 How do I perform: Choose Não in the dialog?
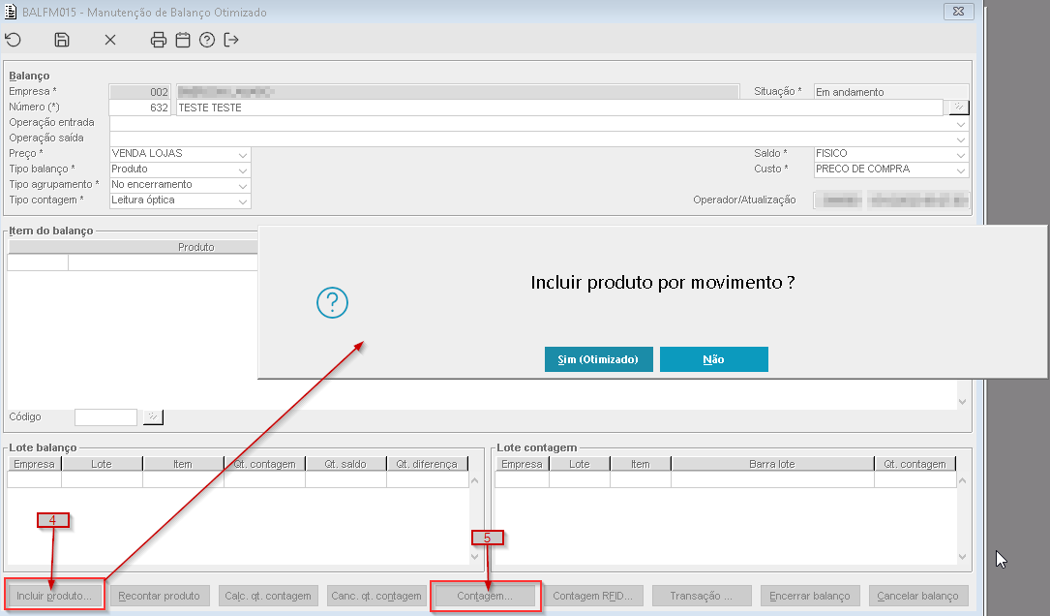[714, 359]
